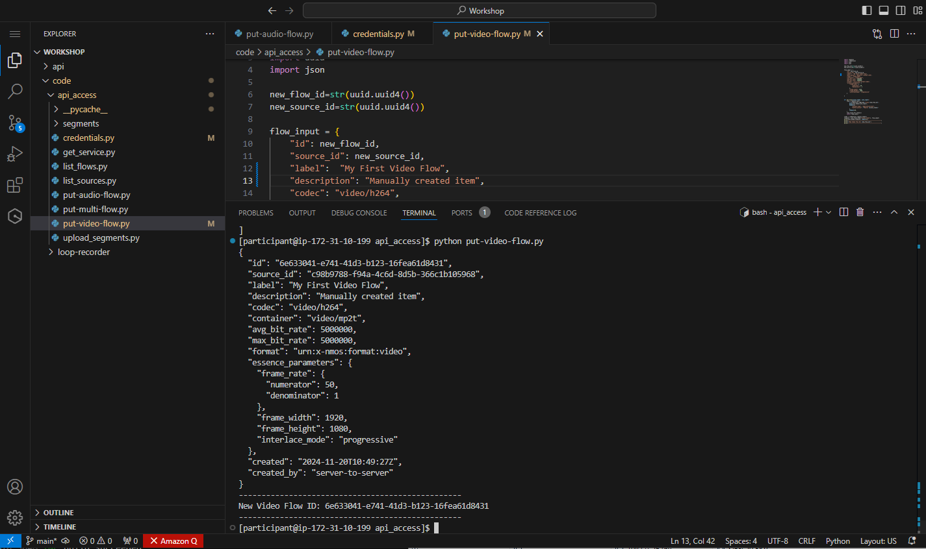The height and width of the screenshot is (549, 926).
Task: Expand the TIMELINE section
Action: pyautogui.click(x=127, y=527)
